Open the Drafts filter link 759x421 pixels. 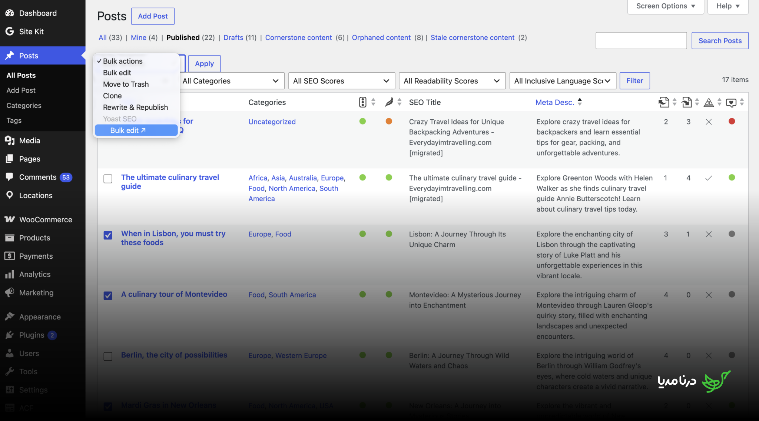coord(233,37)
